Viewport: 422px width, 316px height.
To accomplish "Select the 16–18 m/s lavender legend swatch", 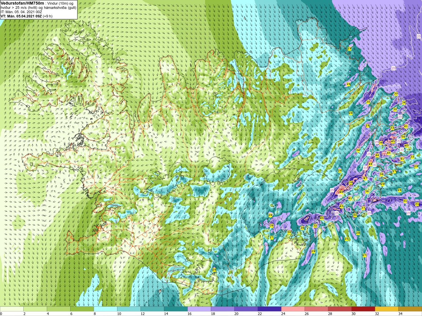I will coord(199,309).
